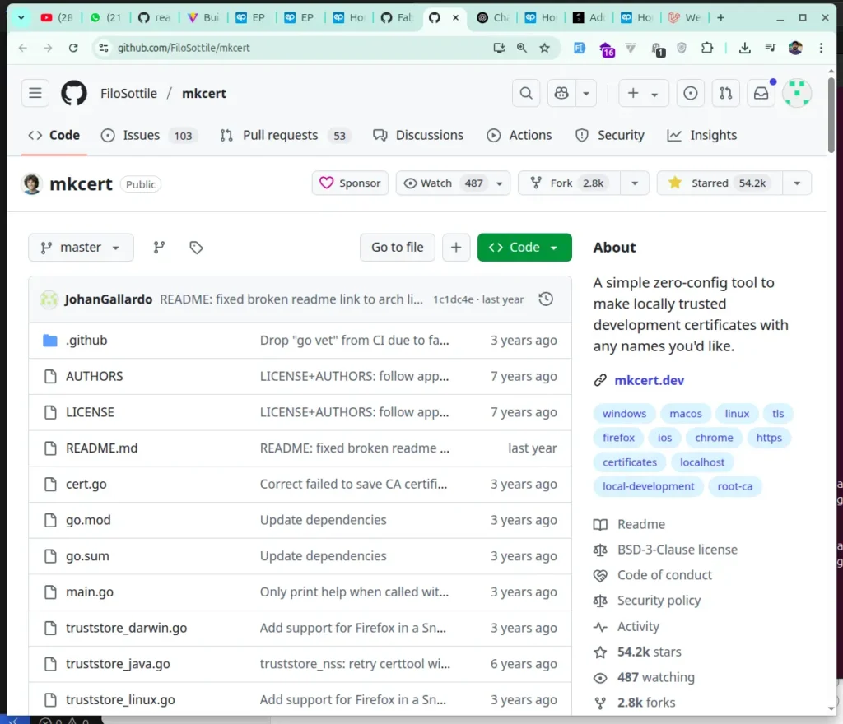Expand the star lists dropdown arrow

coord(797,183)
